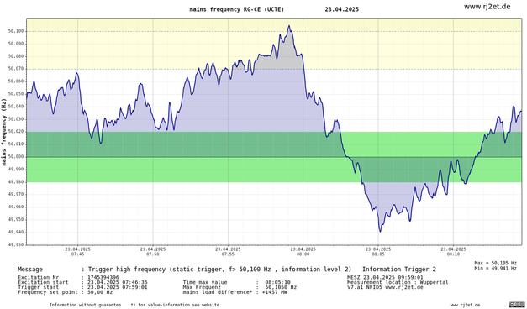Click the 50,070 y-axis tick label
This screenshot has height=309, width=527.
17,69
